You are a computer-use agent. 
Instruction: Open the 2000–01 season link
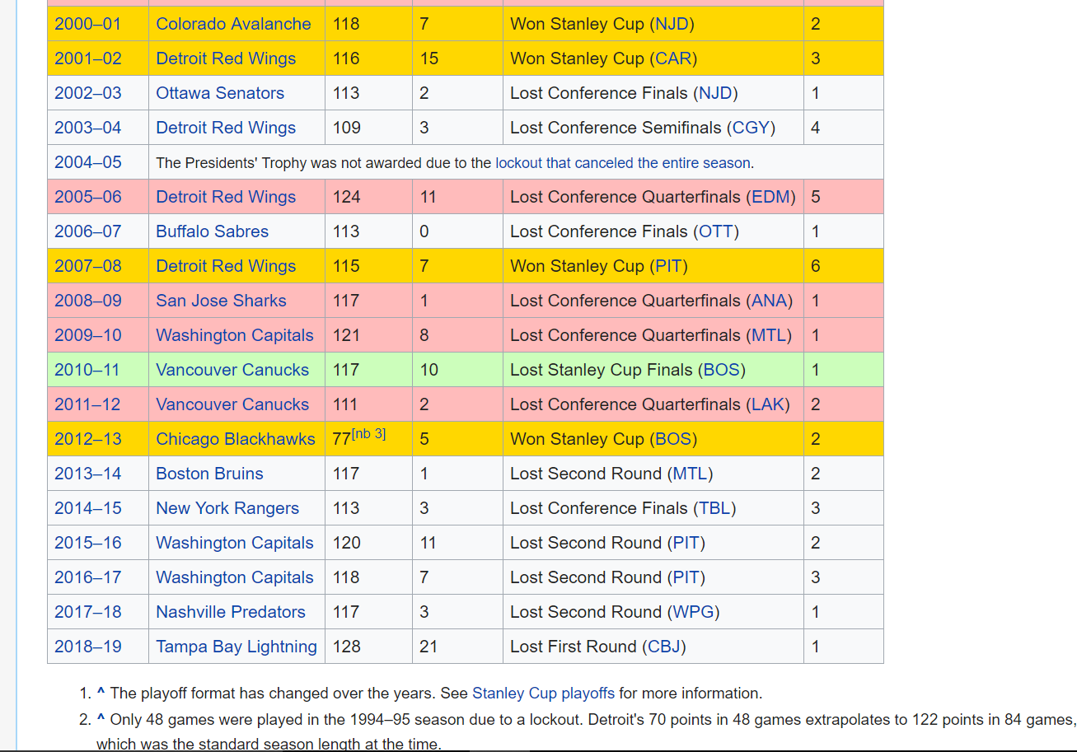[x=87, y=24]
